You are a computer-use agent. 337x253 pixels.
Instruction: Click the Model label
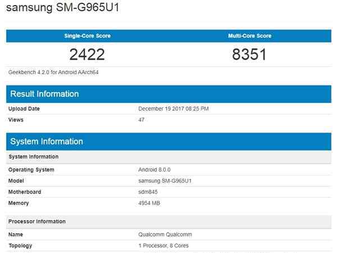click(x=16, y=180)
